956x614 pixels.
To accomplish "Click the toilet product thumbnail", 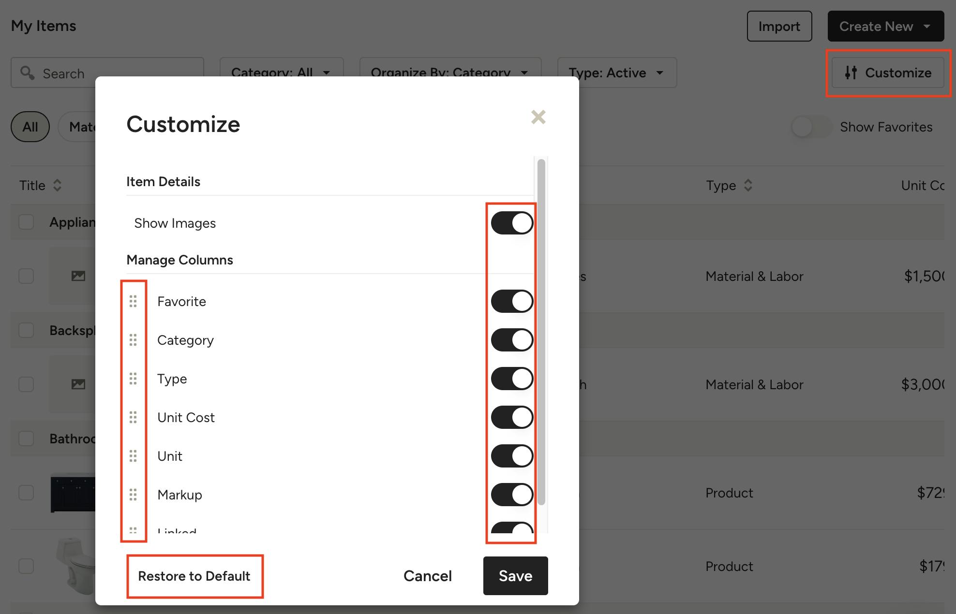I will [76, 566].
